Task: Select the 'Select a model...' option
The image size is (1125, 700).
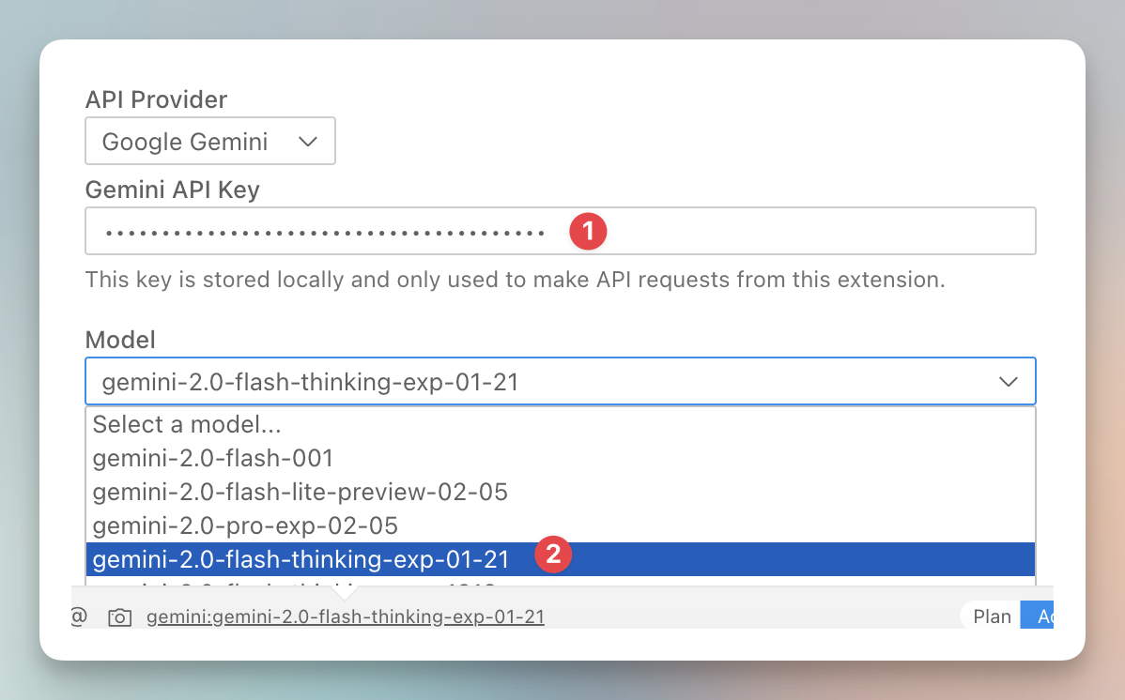Action: 188,424
